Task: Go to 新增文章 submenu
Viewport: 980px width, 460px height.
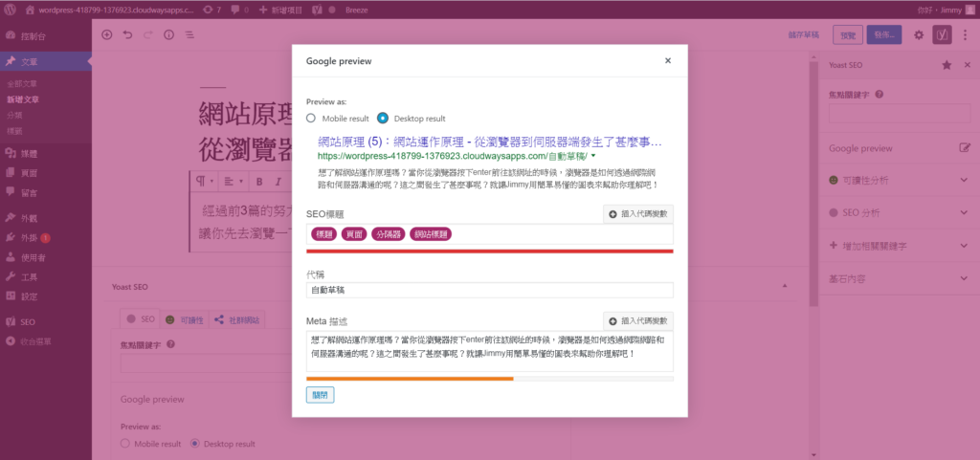Action: tap(23, 99)
